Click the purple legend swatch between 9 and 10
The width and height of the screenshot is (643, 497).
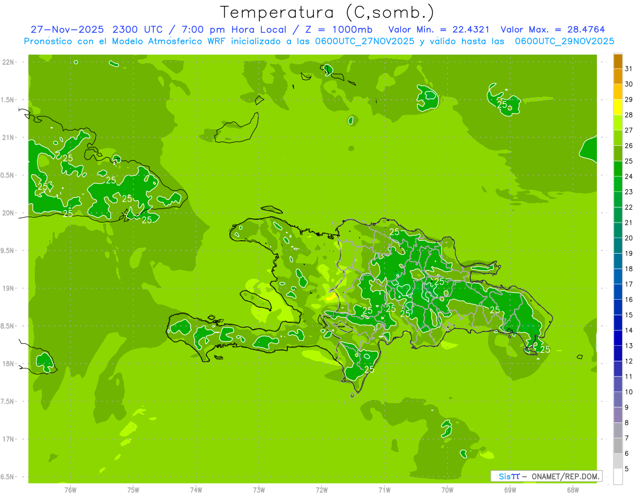click(618, 400)
